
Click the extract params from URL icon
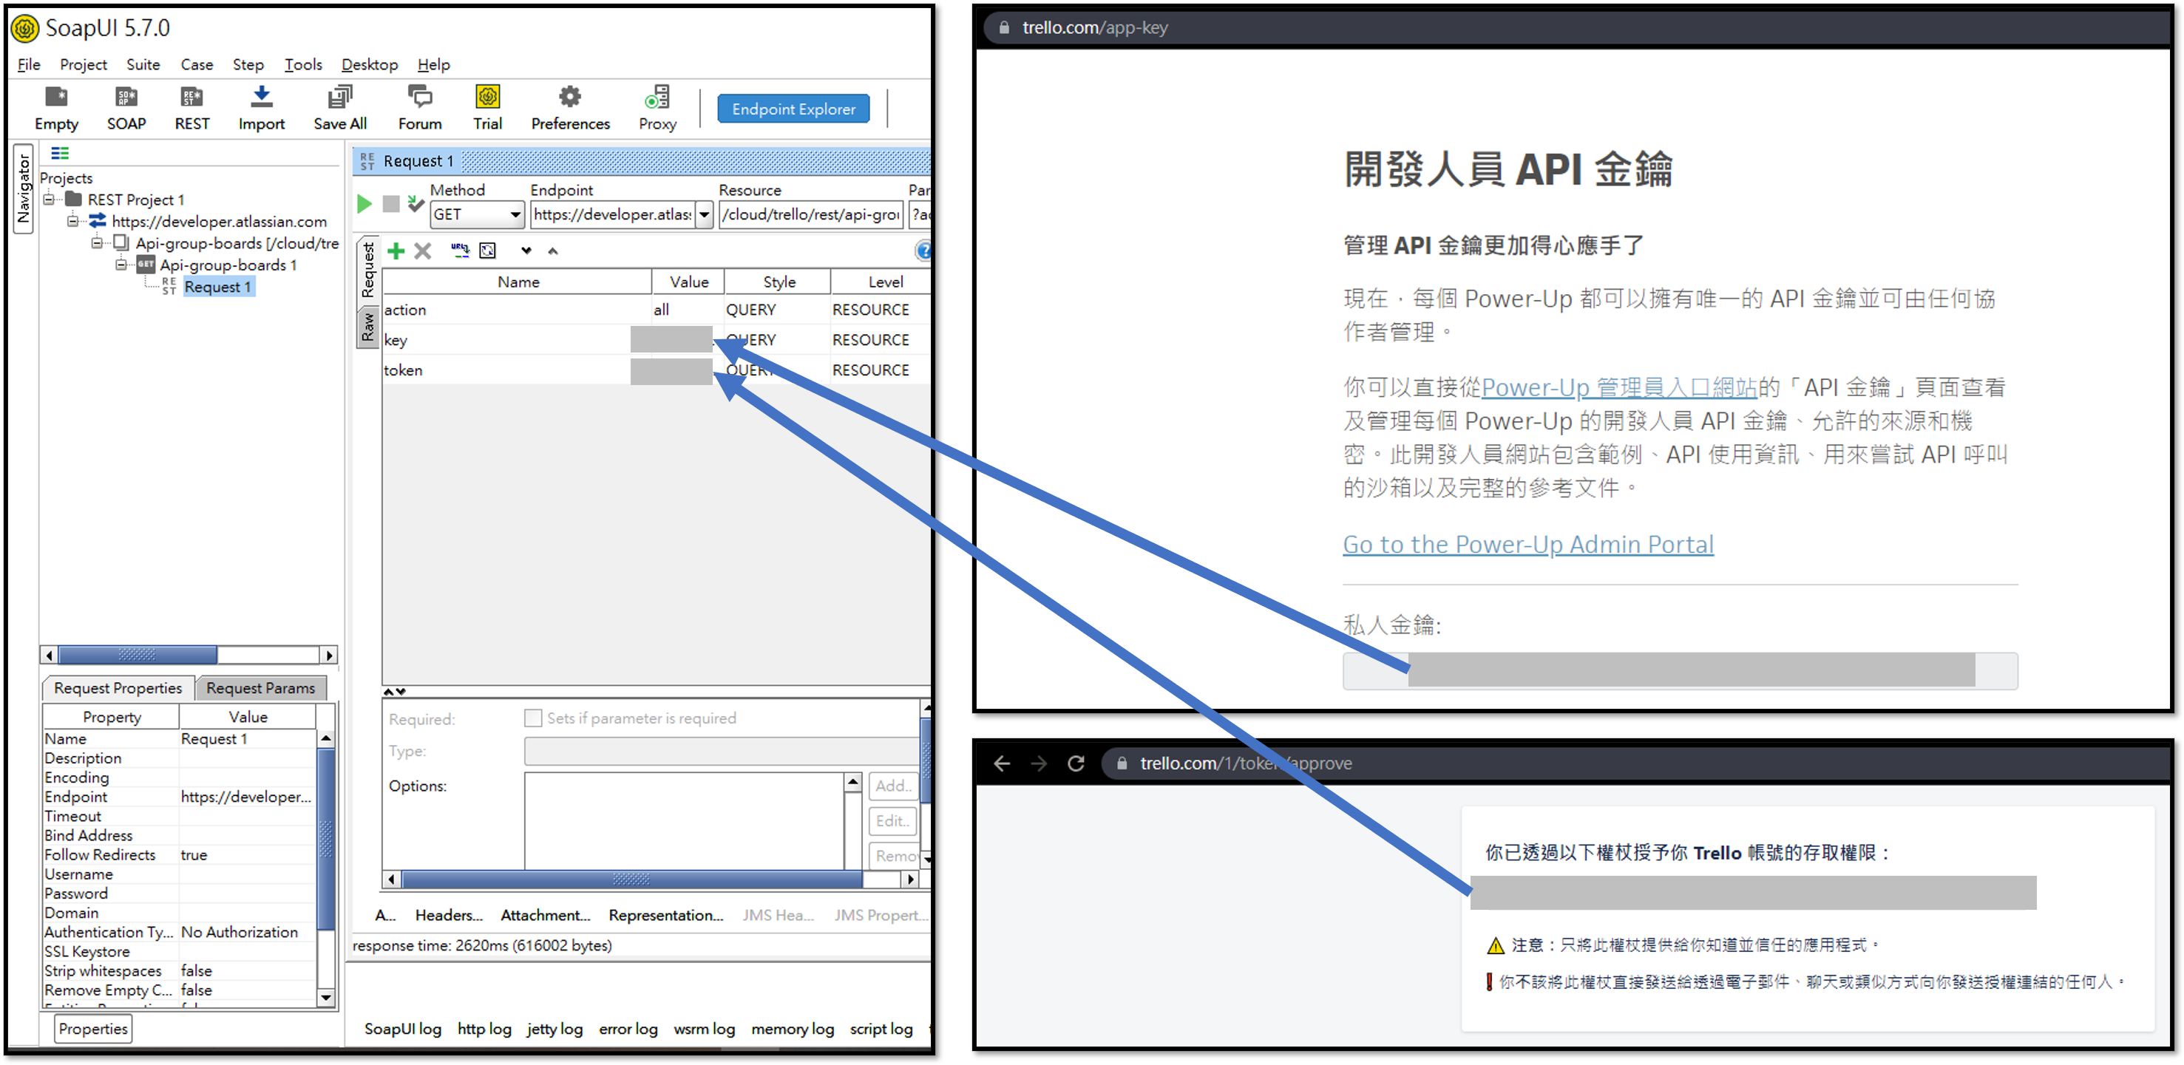pyautogui.click(x=460, y=250)
